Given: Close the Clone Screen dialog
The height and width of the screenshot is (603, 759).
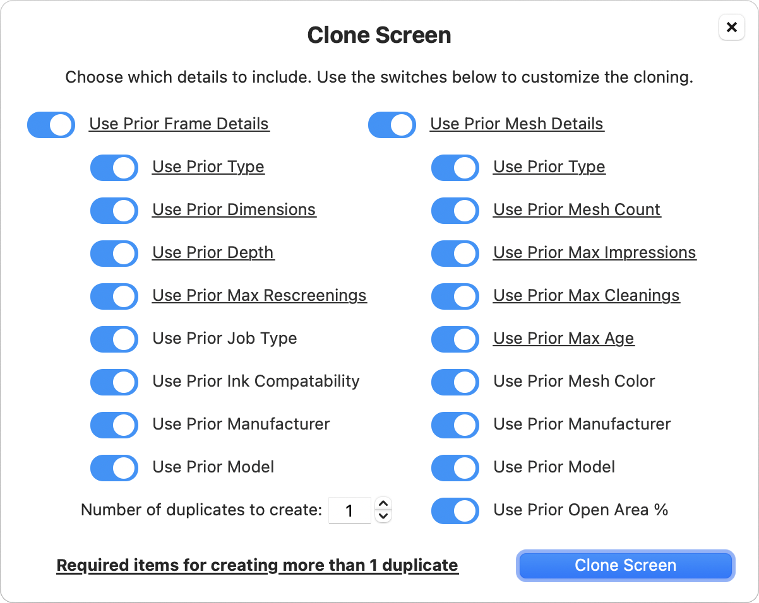Looking at the screenshot, I should (731, 27).
